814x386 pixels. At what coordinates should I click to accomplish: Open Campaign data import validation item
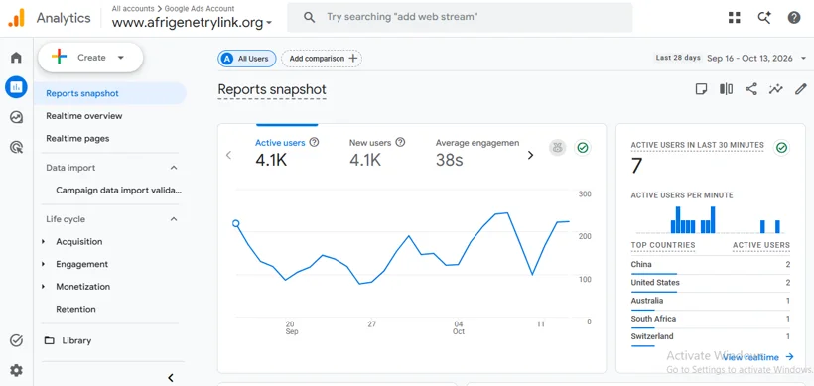(119, 190)
